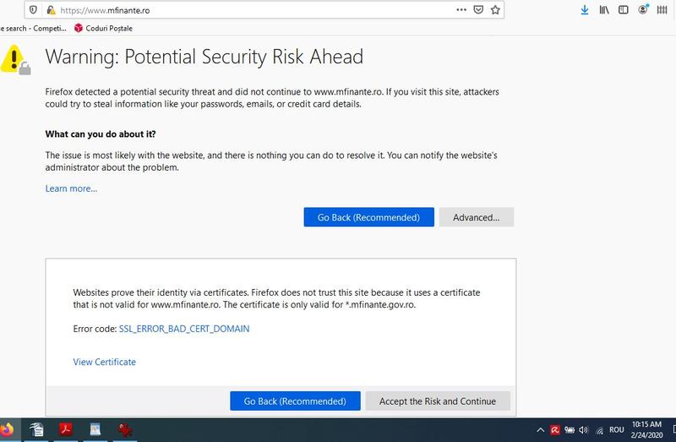Image resolution: width=676 pixels, height=442 pixels.
Task: Open the Adobe Acrobat taskbar icon
Action: click(64, 429)
